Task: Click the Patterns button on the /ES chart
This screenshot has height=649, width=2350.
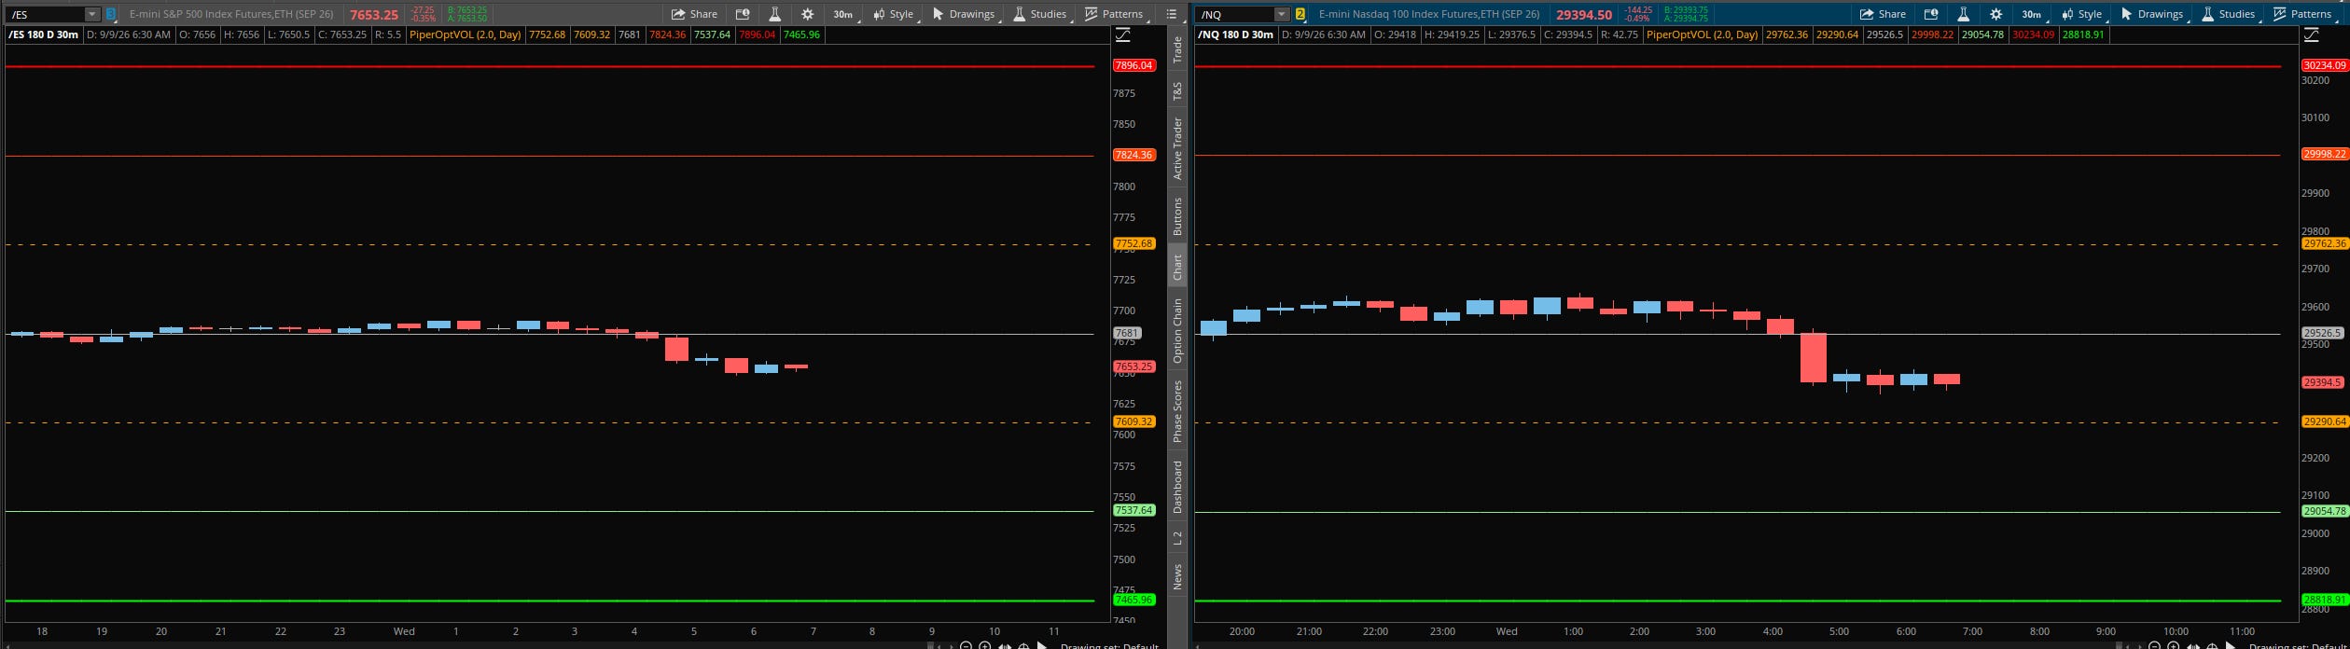Action: coord(1114,14)
